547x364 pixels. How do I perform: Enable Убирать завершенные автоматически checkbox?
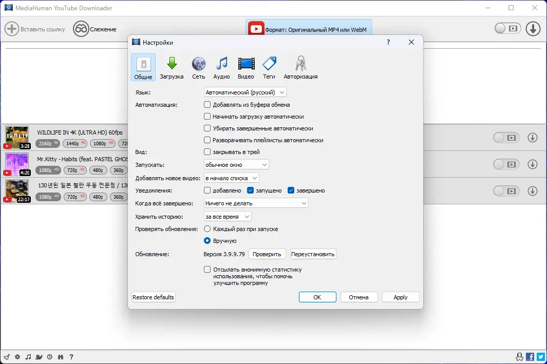point(207,128)
